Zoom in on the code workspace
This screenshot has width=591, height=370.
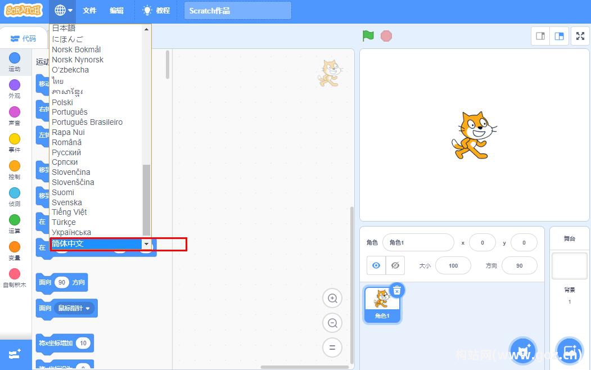click(332, 299)
